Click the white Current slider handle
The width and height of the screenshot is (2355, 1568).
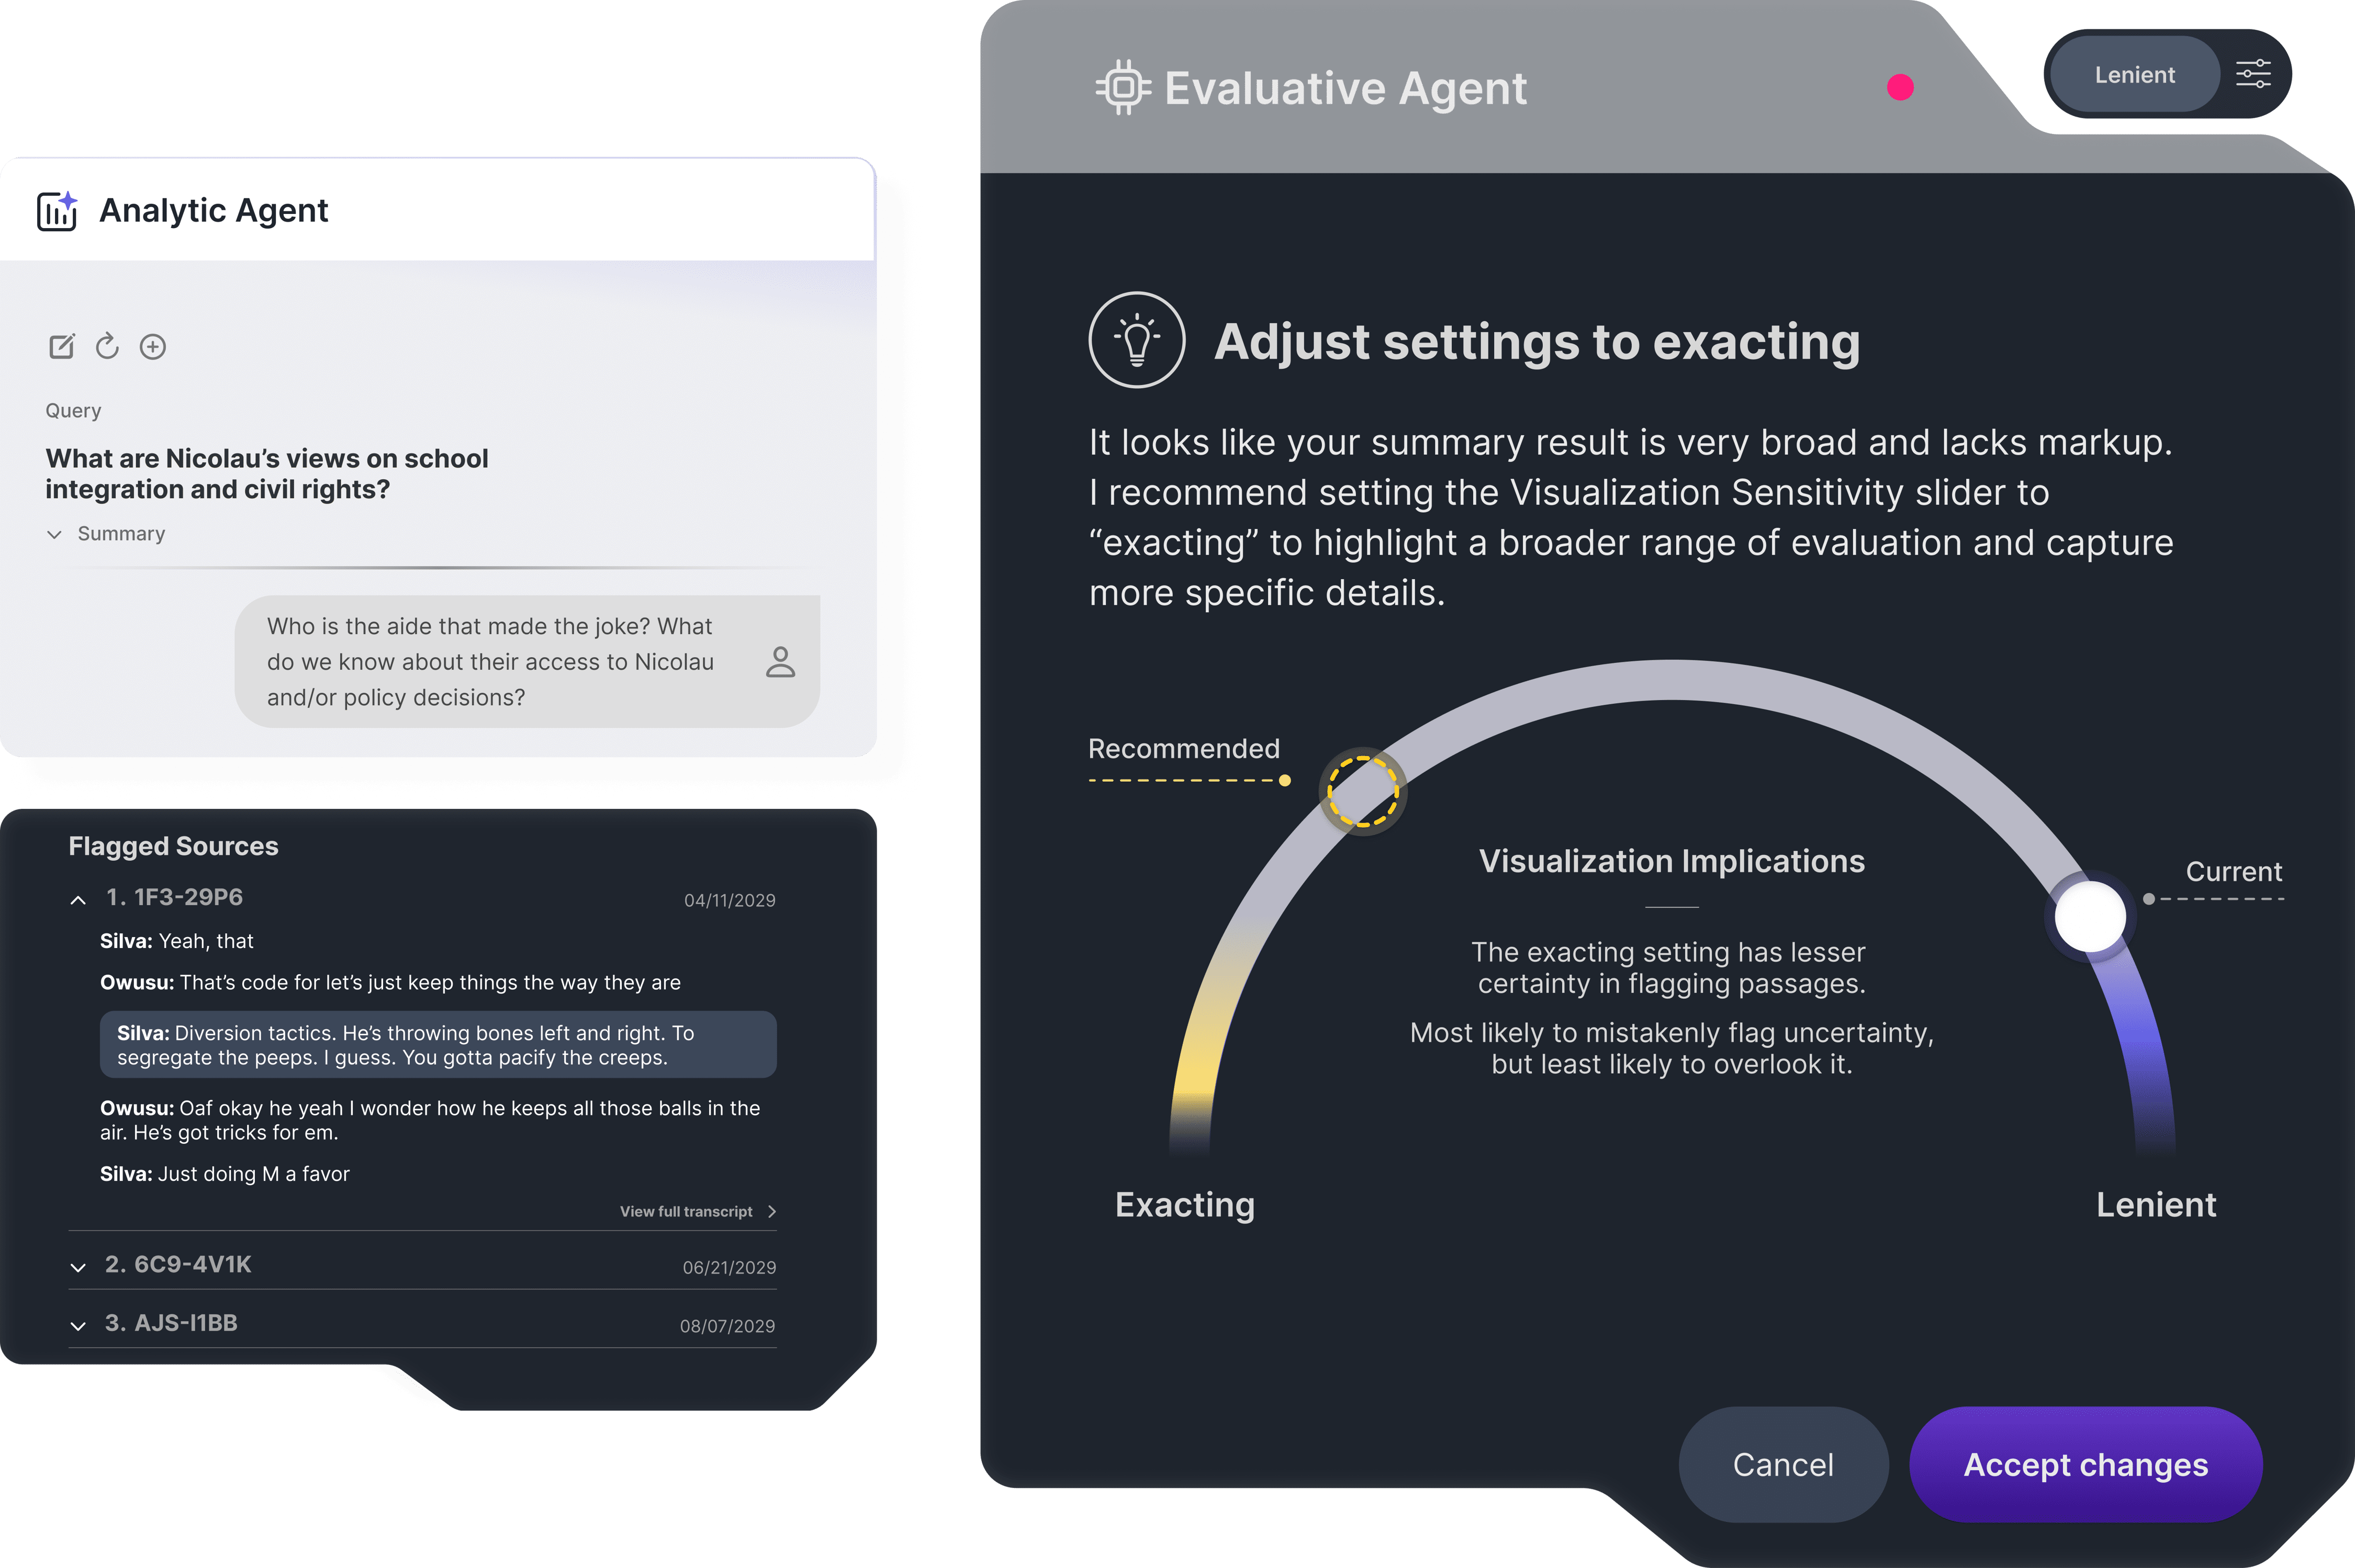click(2089, 916)
